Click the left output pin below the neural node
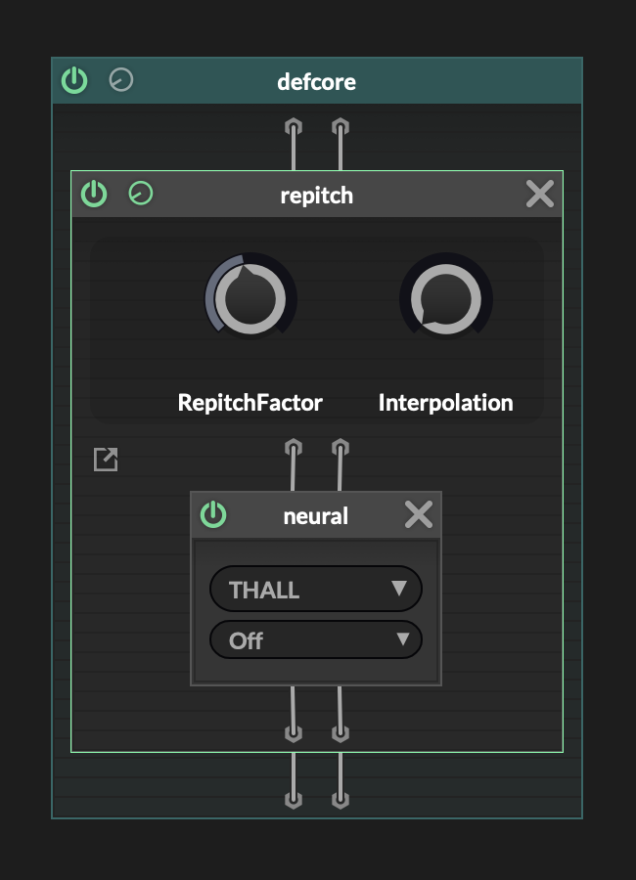Screen dimensions: 636x880 pos(294,733)
